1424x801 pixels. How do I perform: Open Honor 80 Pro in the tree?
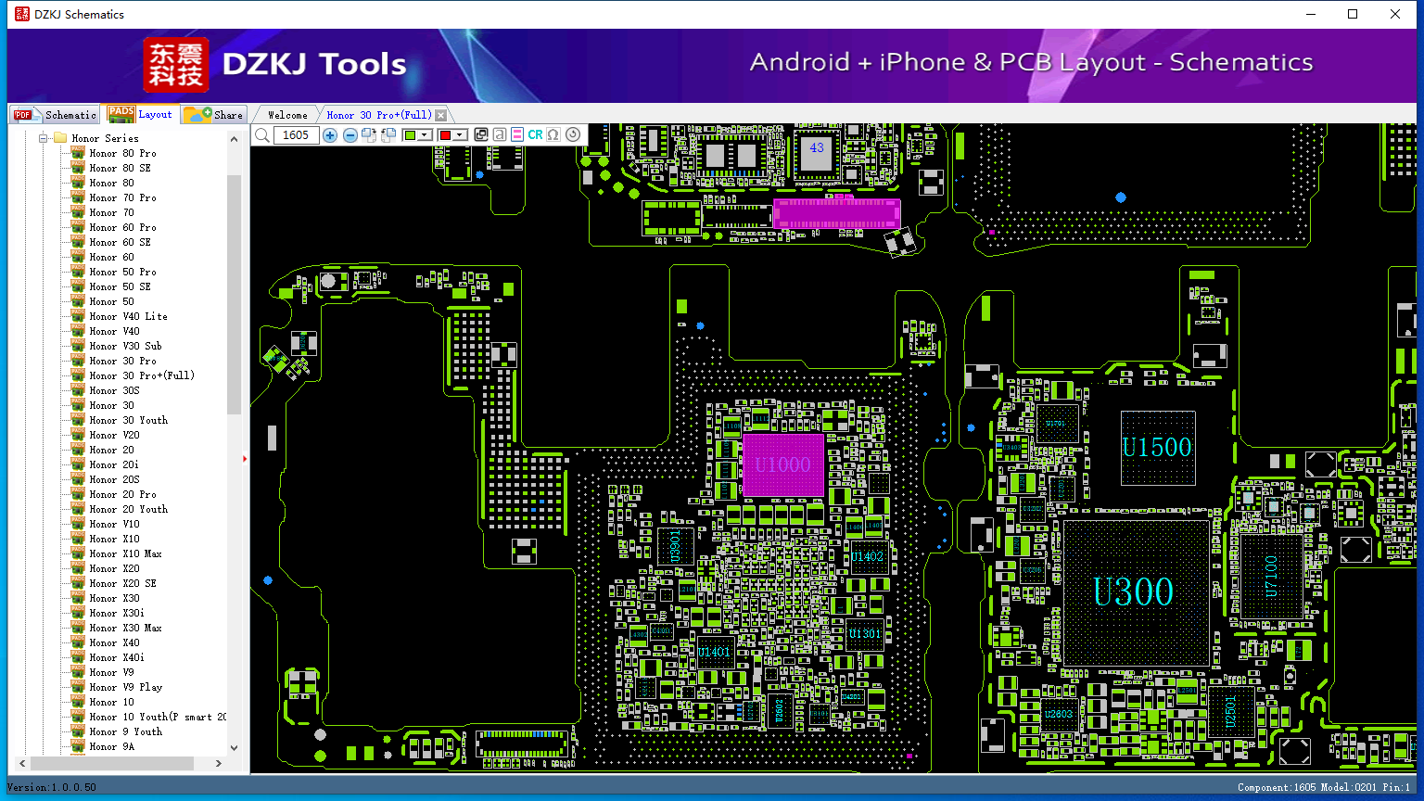coord(122,153)
